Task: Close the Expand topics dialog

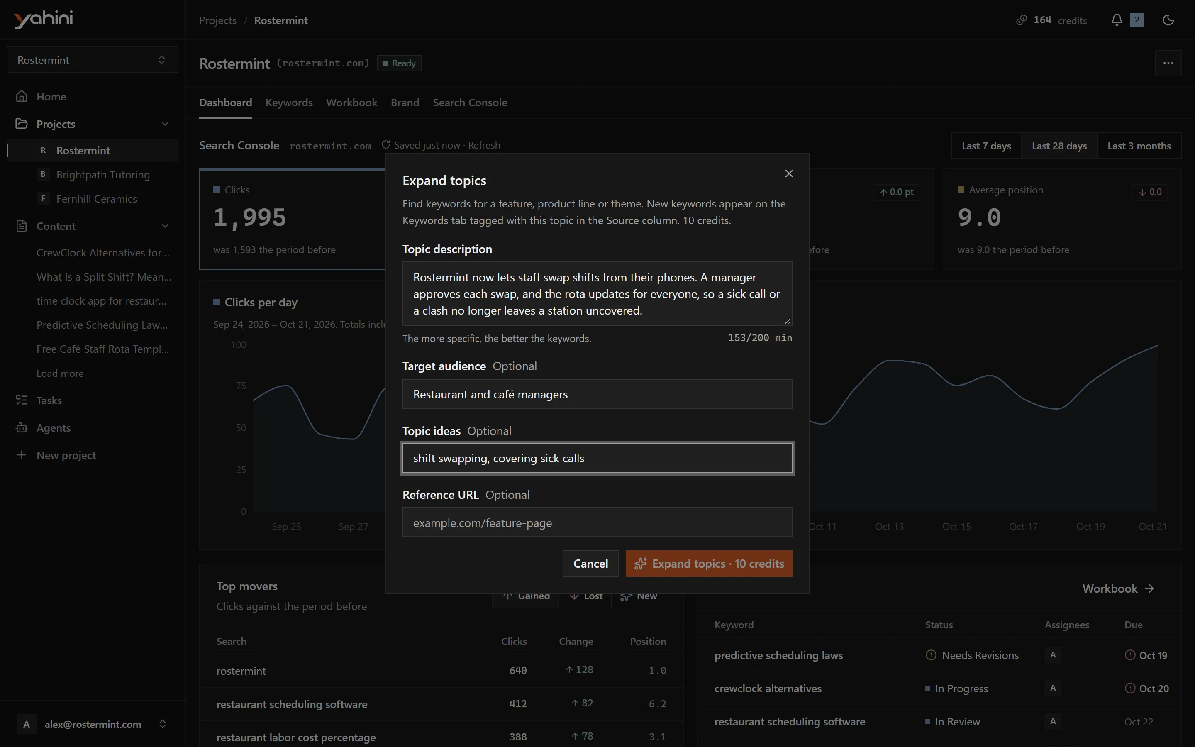Action: 789,173
